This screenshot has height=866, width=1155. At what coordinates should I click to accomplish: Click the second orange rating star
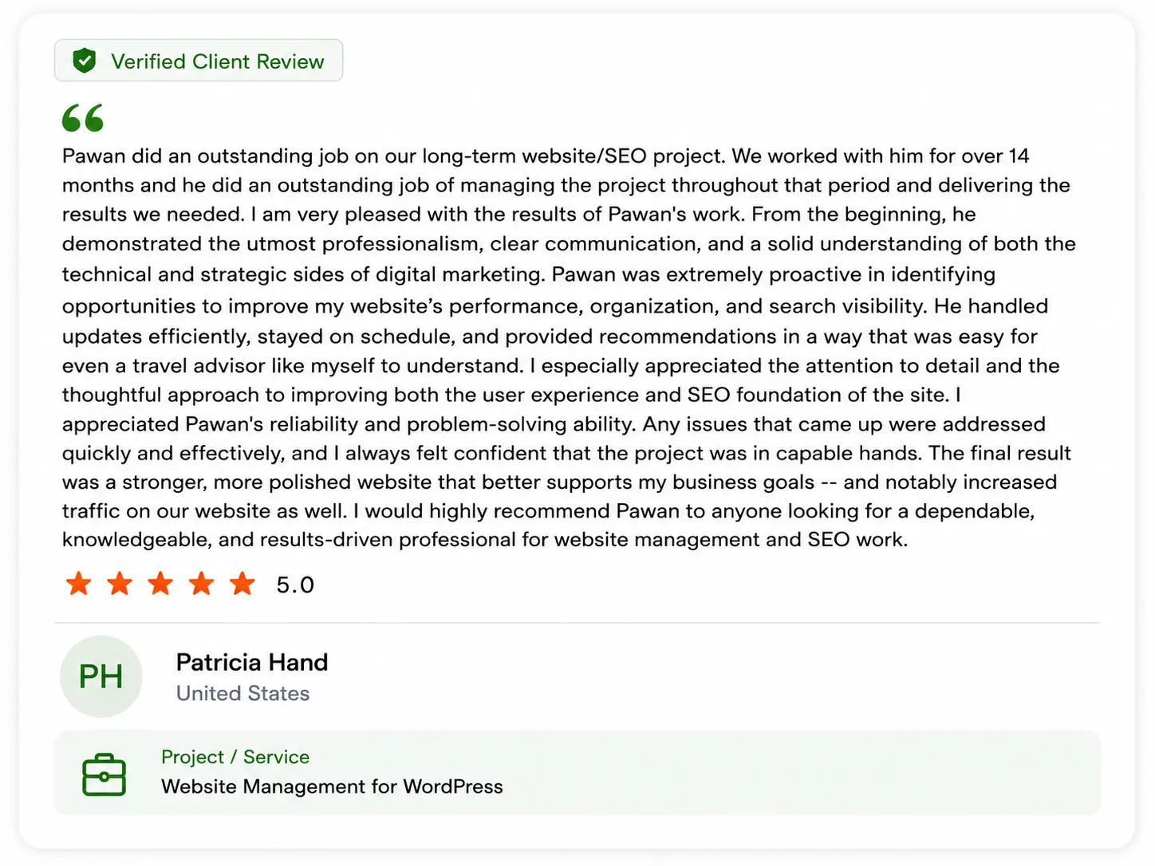tap(120, 584)
